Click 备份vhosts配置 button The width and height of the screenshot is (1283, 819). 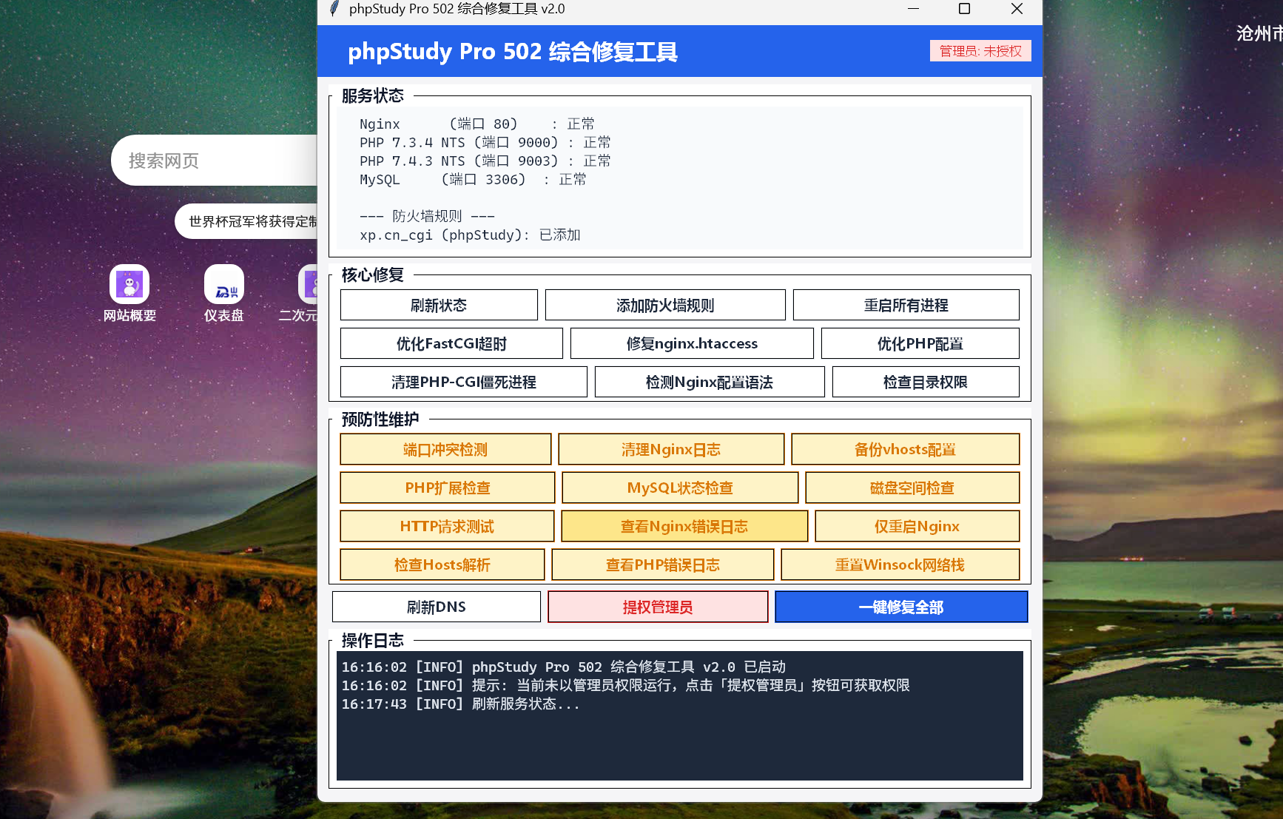click(906, 449)
